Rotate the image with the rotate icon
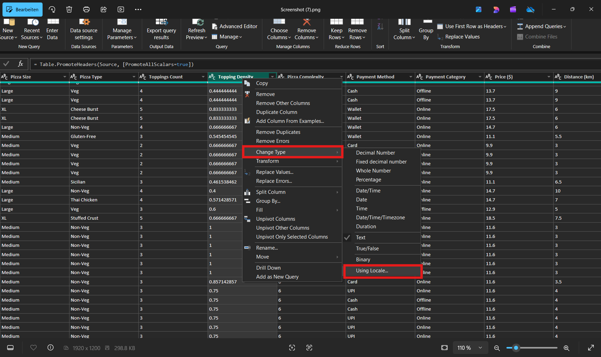Viewport: 601px width, 357px height. click(52, 9)
